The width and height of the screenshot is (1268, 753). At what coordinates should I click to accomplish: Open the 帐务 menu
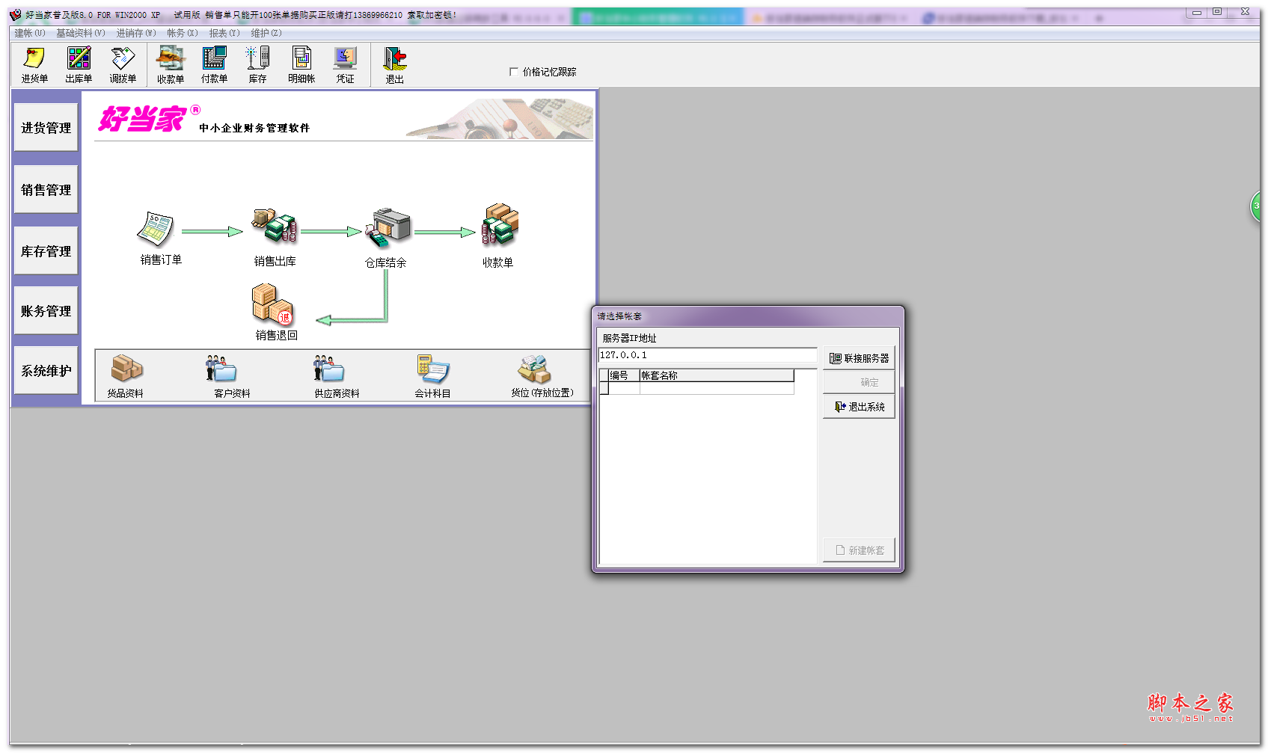pyautogui.click(x=183, y=33)
